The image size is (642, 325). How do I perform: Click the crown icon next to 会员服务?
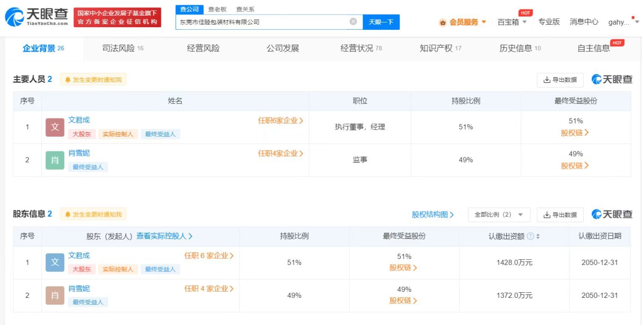(x=442, y=22)
